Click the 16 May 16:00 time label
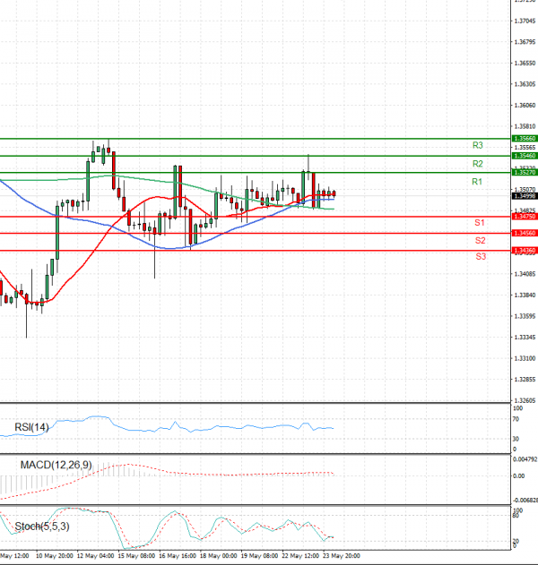The width and height of the screenshot is (538, 565). pos(178,556)
